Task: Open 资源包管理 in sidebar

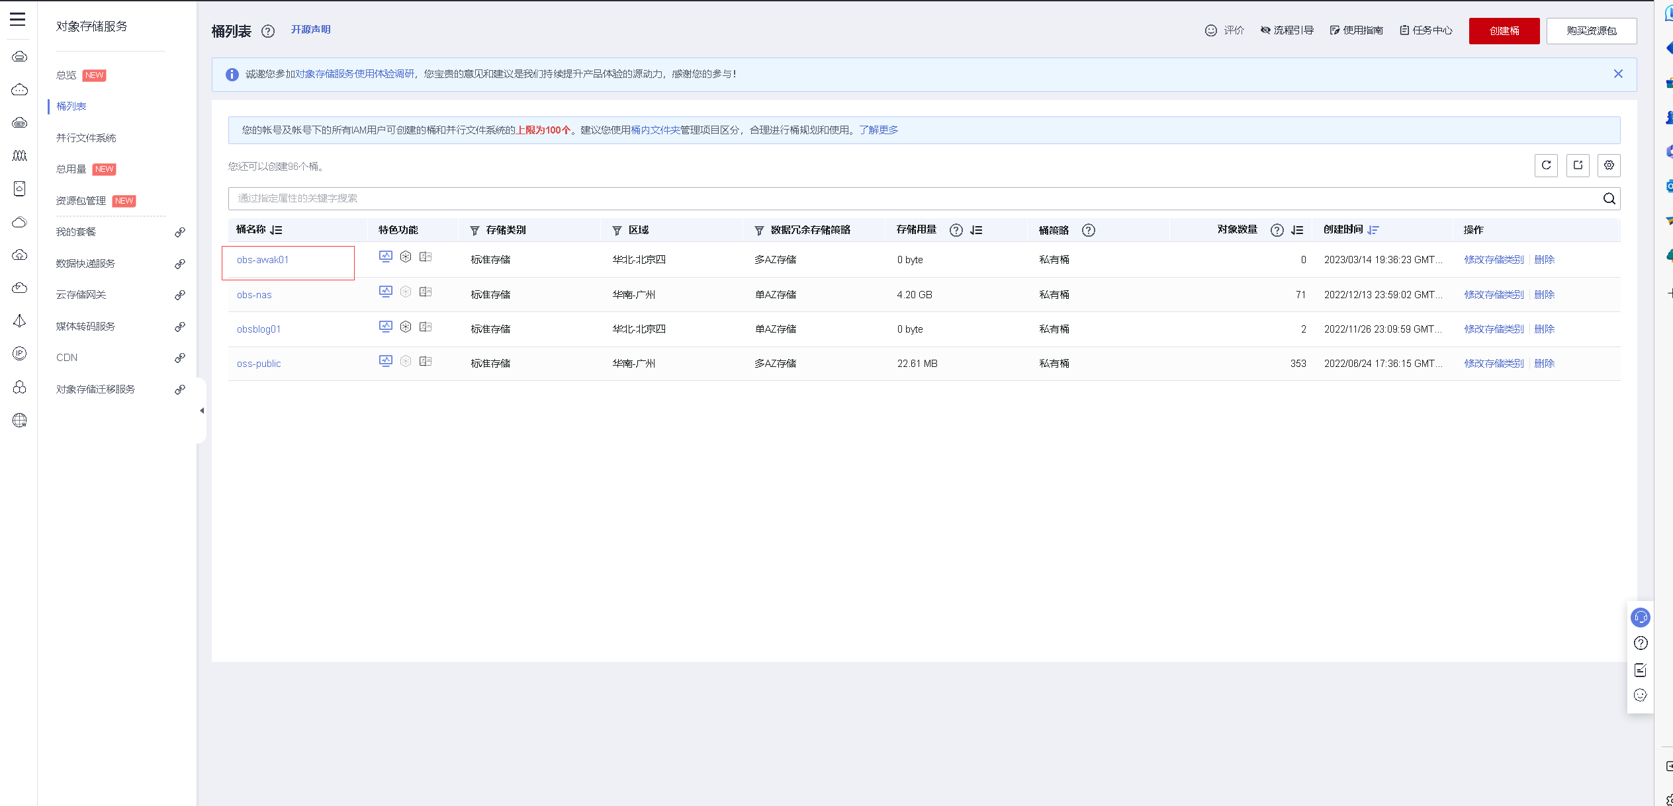Action: tap(81, 200)
